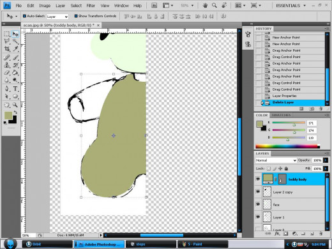332x249 pixels.
Task: Open the Opacity slider arrow
Action: coord(326,160)
